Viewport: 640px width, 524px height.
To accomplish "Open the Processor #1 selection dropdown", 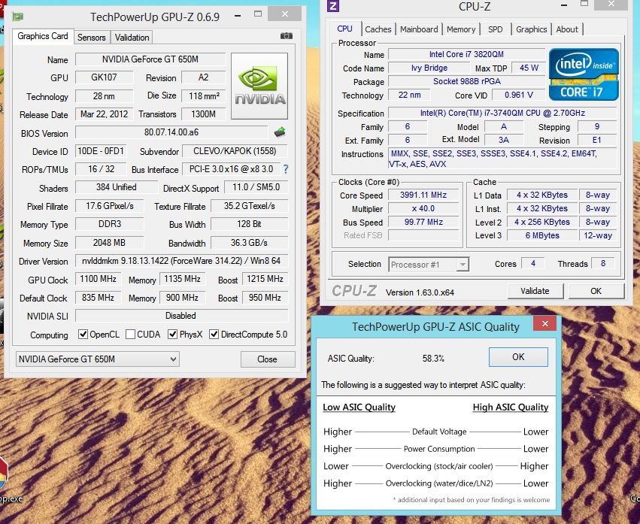I will click(x=429, y=265).
